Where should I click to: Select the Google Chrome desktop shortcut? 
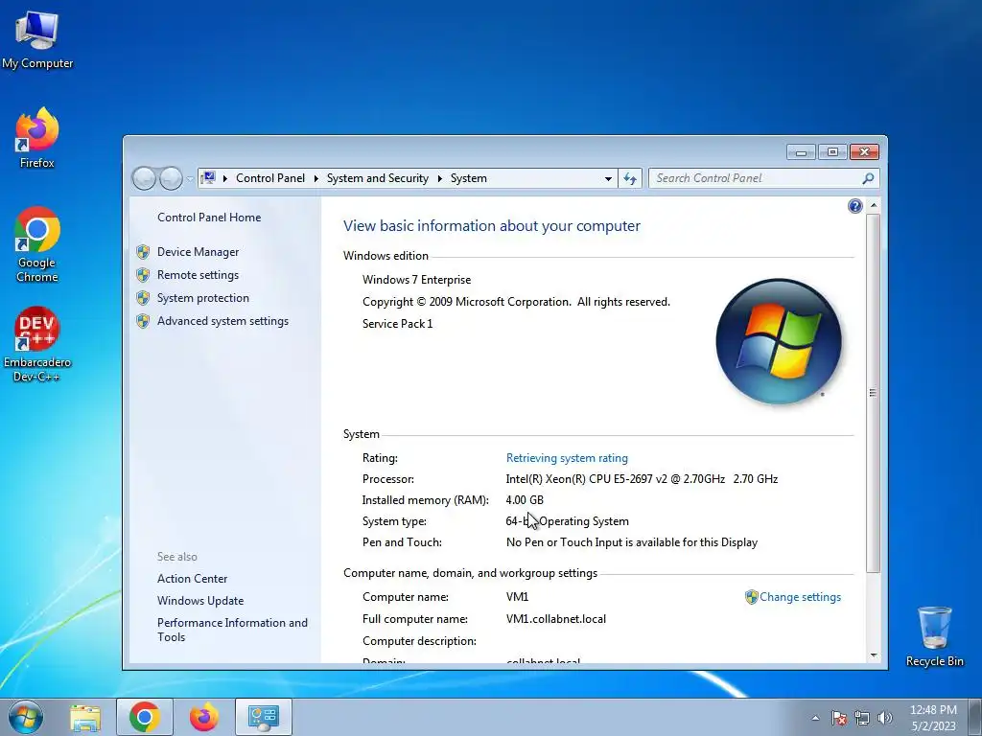tap(37, 244)
